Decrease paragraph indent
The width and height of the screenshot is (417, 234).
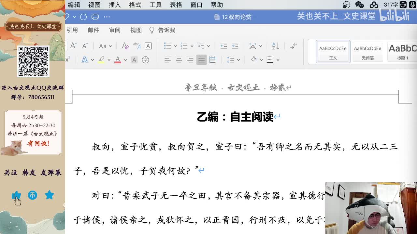tap(223, 46)
